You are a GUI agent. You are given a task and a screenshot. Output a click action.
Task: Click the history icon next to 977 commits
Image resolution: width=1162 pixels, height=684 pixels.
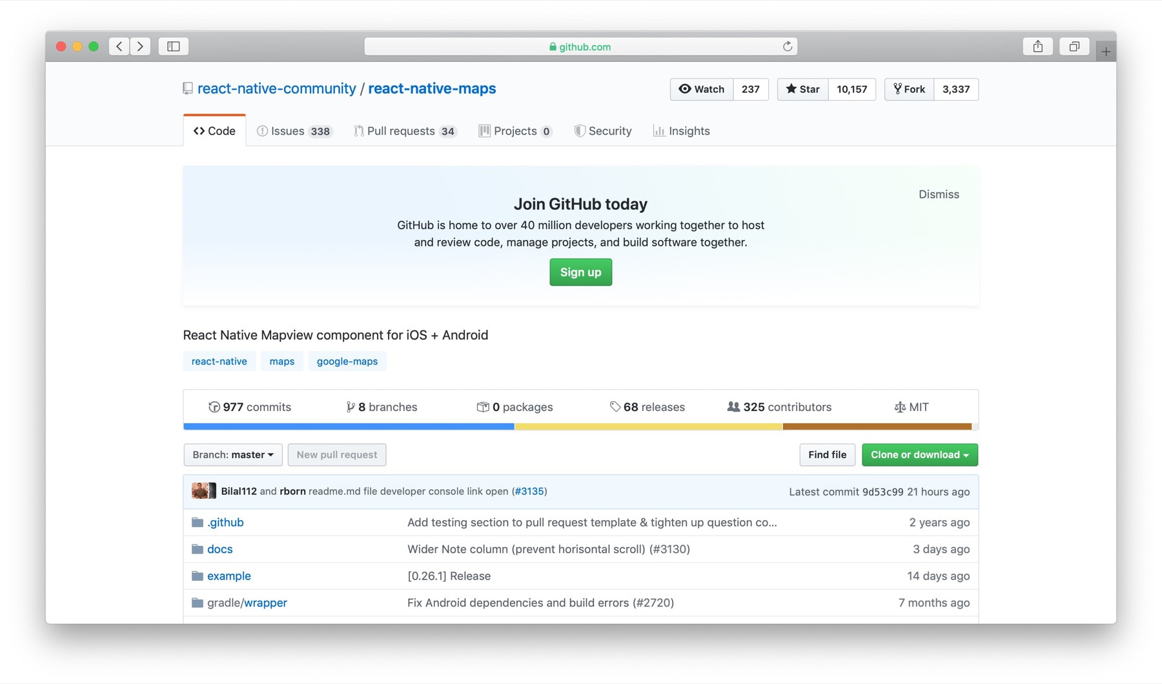tap(214, 407)
